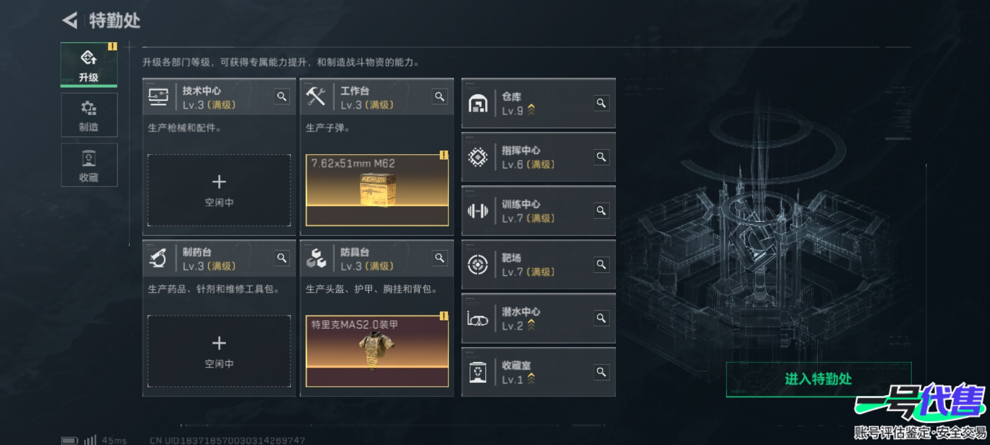The height and width of the screenshot is (445, 990).
Task: Click the 进入特勤处 button
Action: pos(818,379)
